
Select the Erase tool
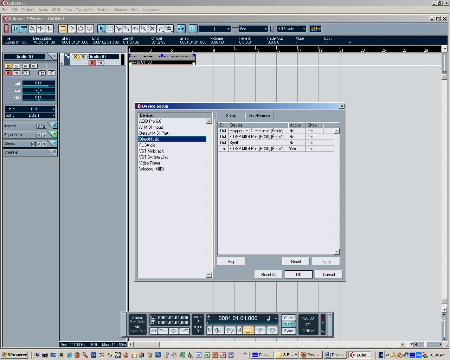pyautogui.click(x=135, y=29)
